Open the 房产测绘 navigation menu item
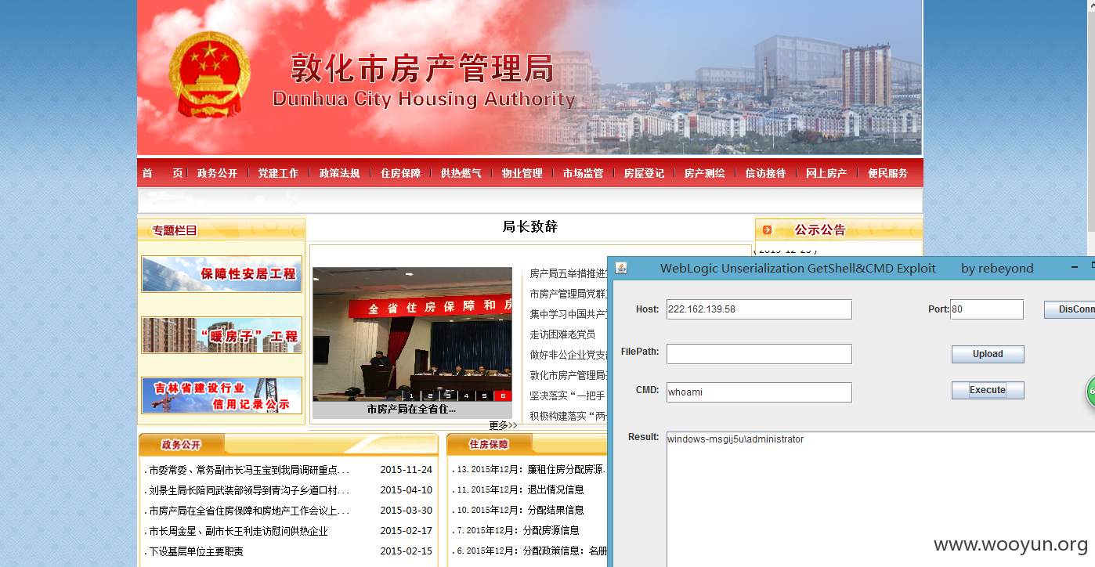Viewport: 1095px width, 567px height. click(x=704, y=173)
